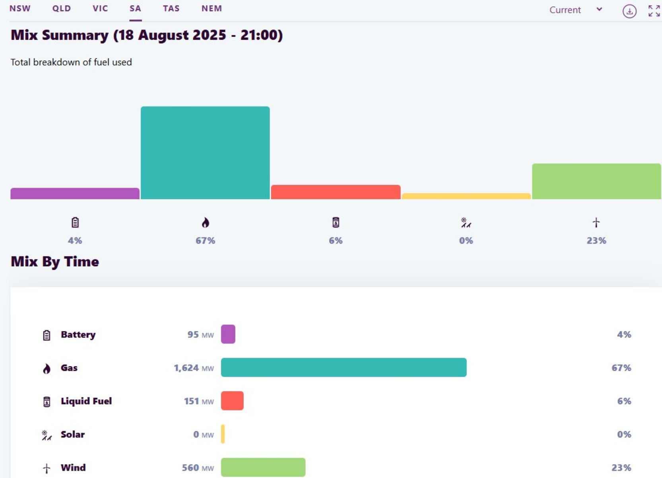Screen dimensions: 662x478
Task: Select the VIC region tab
Action: 100,8
